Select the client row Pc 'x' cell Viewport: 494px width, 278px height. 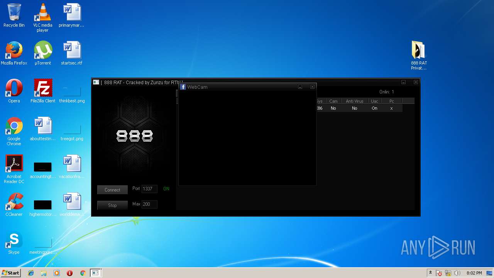[391, 108]
